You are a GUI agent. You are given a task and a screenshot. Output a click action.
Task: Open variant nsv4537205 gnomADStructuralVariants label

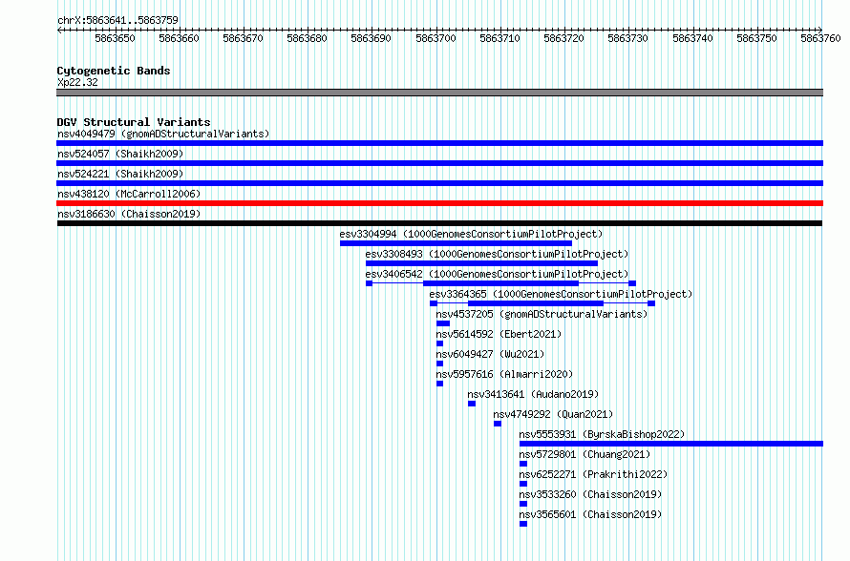coord(542,314)
